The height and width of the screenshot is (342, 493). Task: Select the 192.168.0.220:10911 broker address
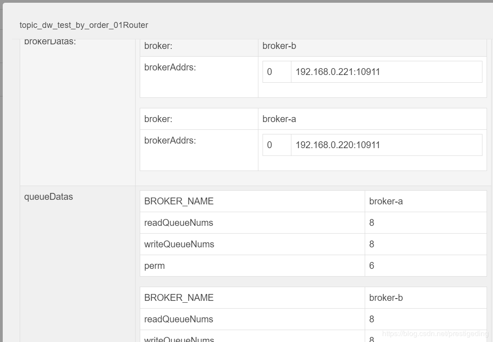[338, 145]
